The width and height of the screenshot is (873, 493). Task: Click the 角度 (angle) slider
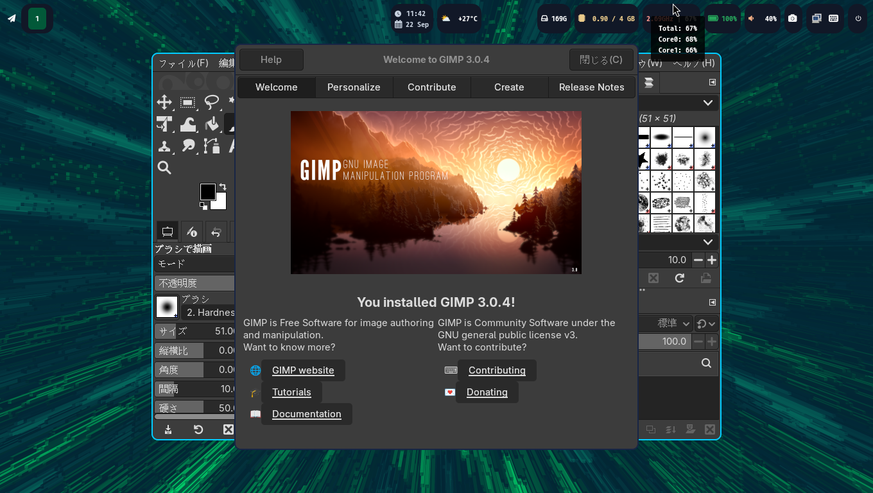point(195,370)
